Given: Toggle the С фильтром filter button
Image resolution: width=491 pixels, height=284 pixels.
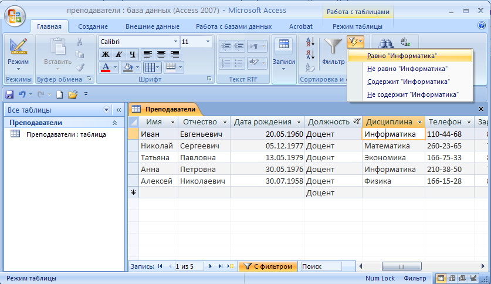Looking at the screenshot, I should click(268, 266).
